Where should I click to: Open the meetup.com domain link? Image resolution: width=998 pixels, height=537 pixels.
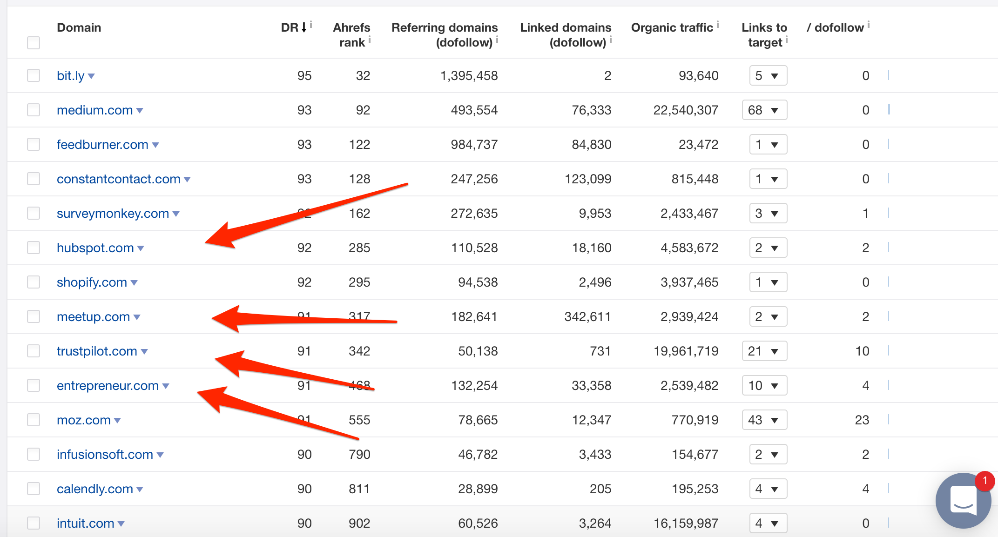(x=94, y=316)
